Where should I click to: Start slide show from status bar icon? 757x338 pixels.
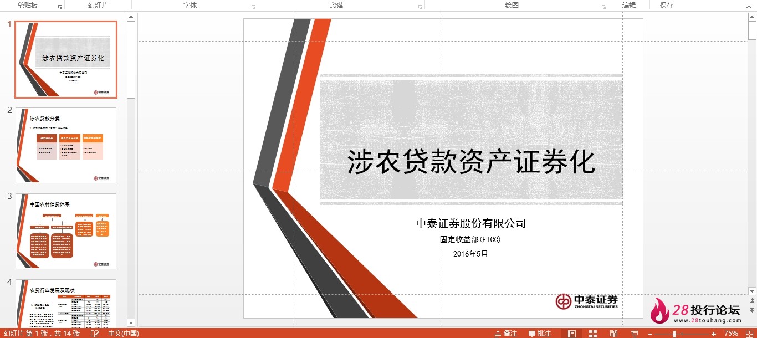click(x=635, y=334)
